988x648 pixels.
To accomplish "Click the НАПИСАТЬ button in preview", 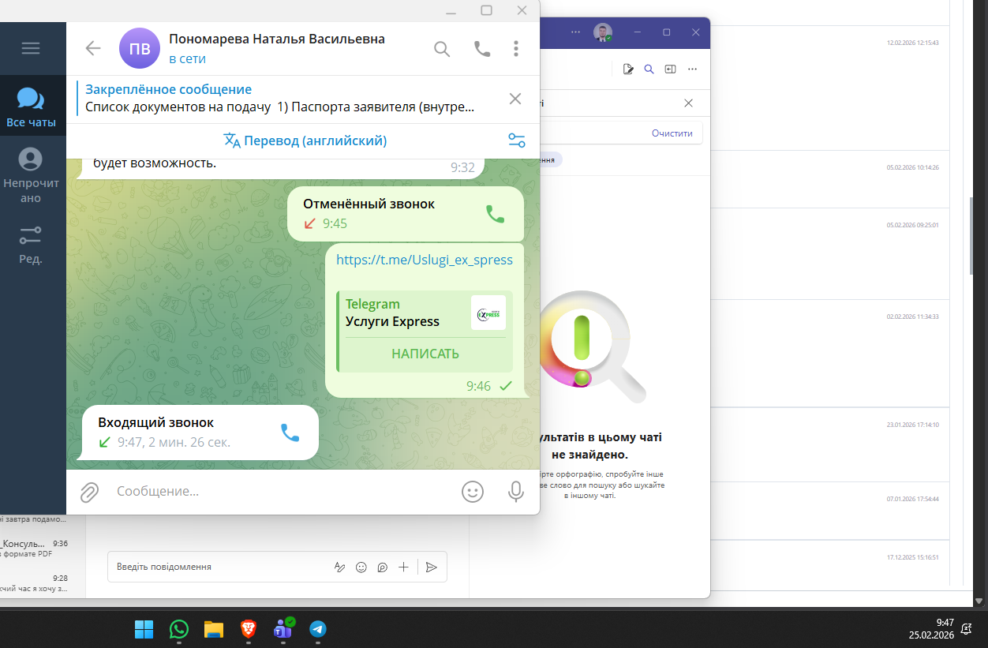I will coord(425,354).
